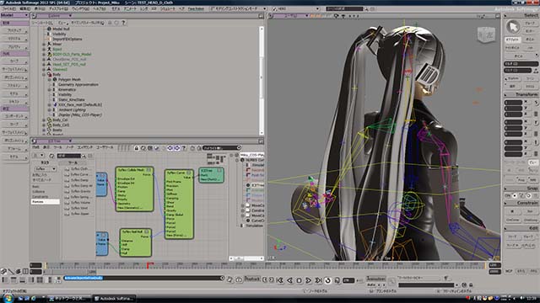Open the 編集 (Edit) menu
Image resolution: width=540 pixels, height=303 pixels.
pyautogui.click(x=24, y=8)
